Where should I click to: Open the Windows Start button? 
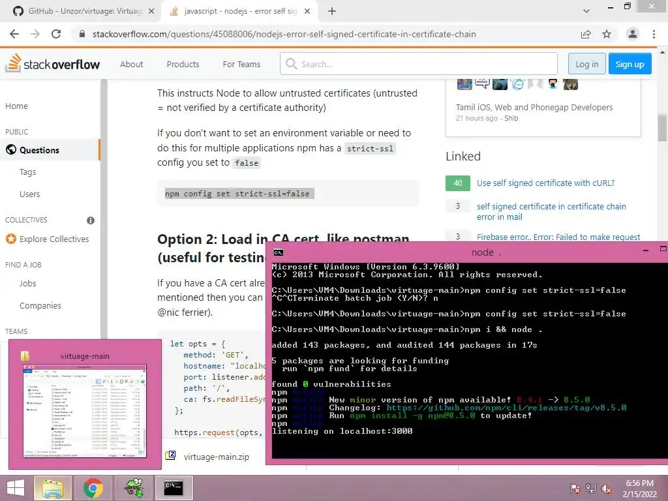click(x=16, y=488)
